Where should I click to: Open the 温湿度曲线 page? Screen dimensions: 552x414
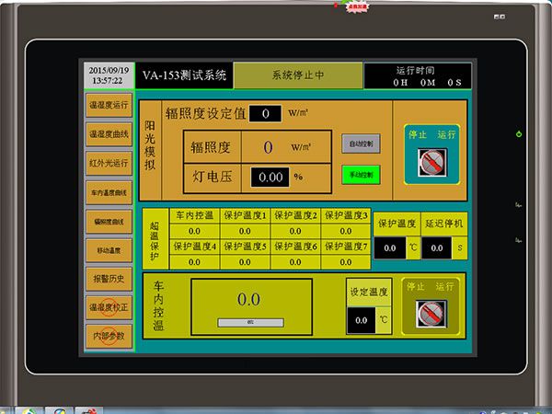coord(109,134)
